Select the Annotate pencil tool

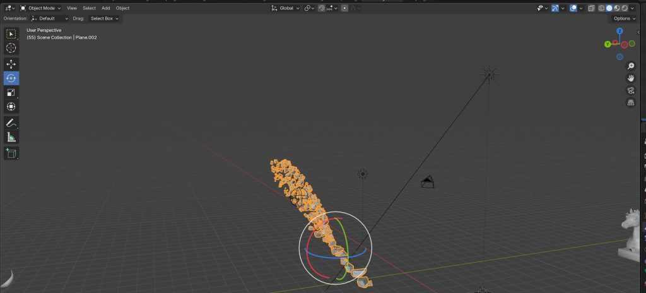(x=11, y=123)
